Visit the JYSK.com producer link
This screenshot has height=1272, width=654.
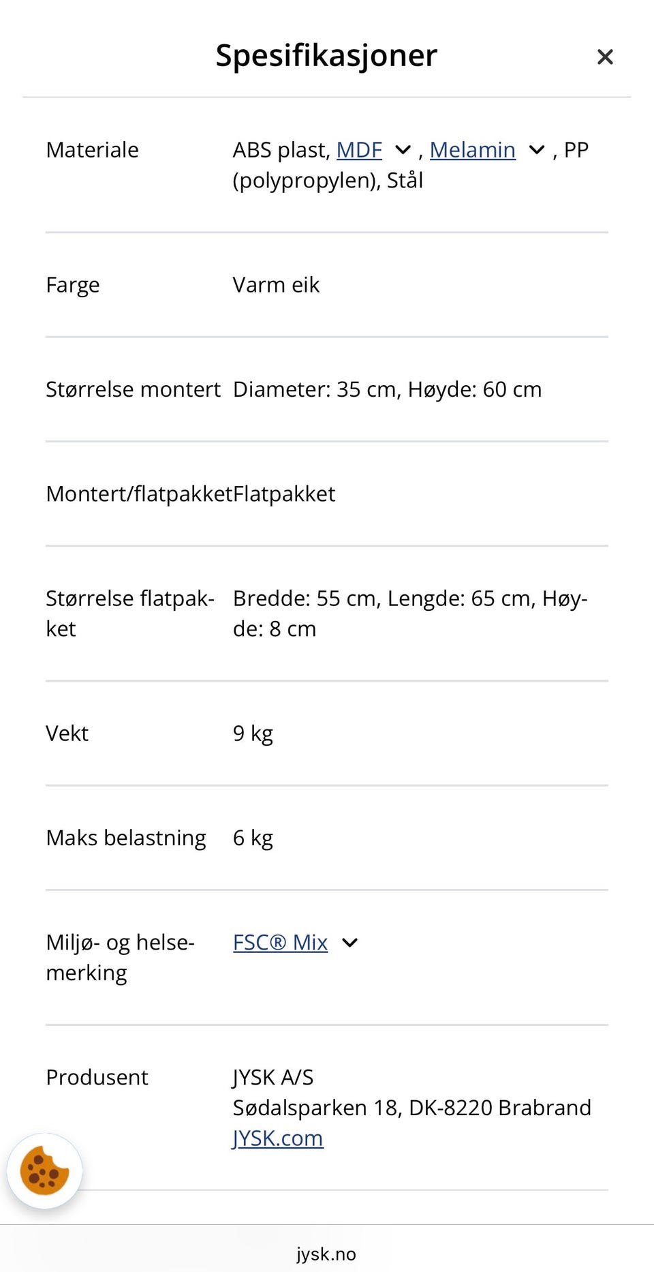pyautogui.click(x=277, y=1138)
